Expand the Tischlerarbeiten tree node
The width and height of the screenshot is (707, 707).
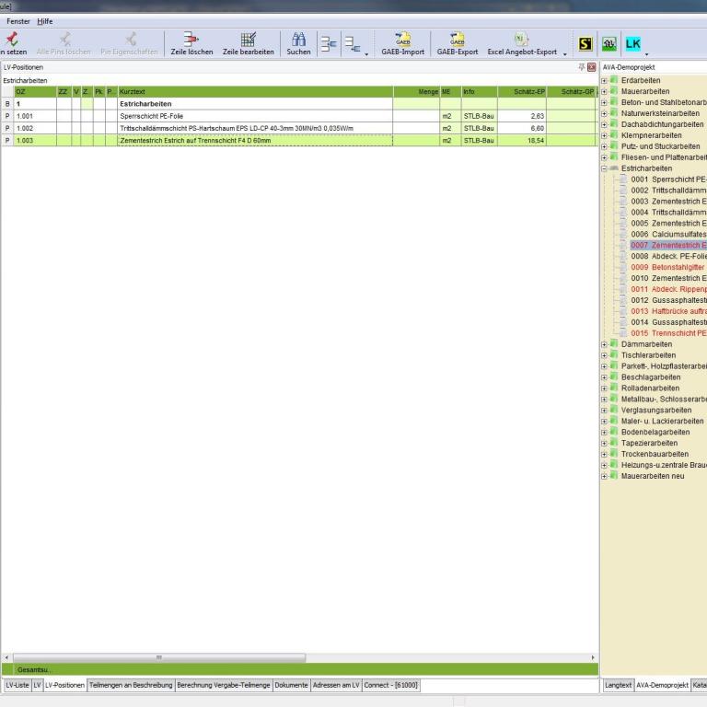point(604,355)
